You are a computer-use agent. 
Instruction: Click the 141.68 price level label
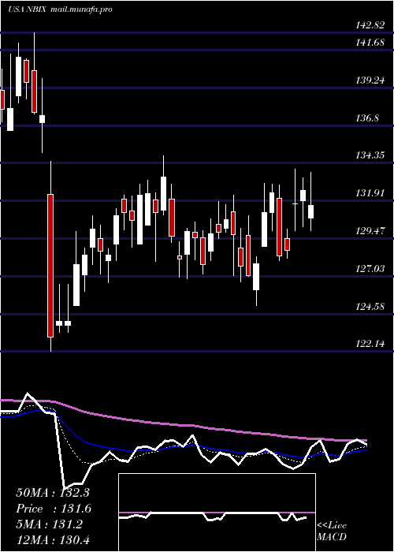[369, 43]
